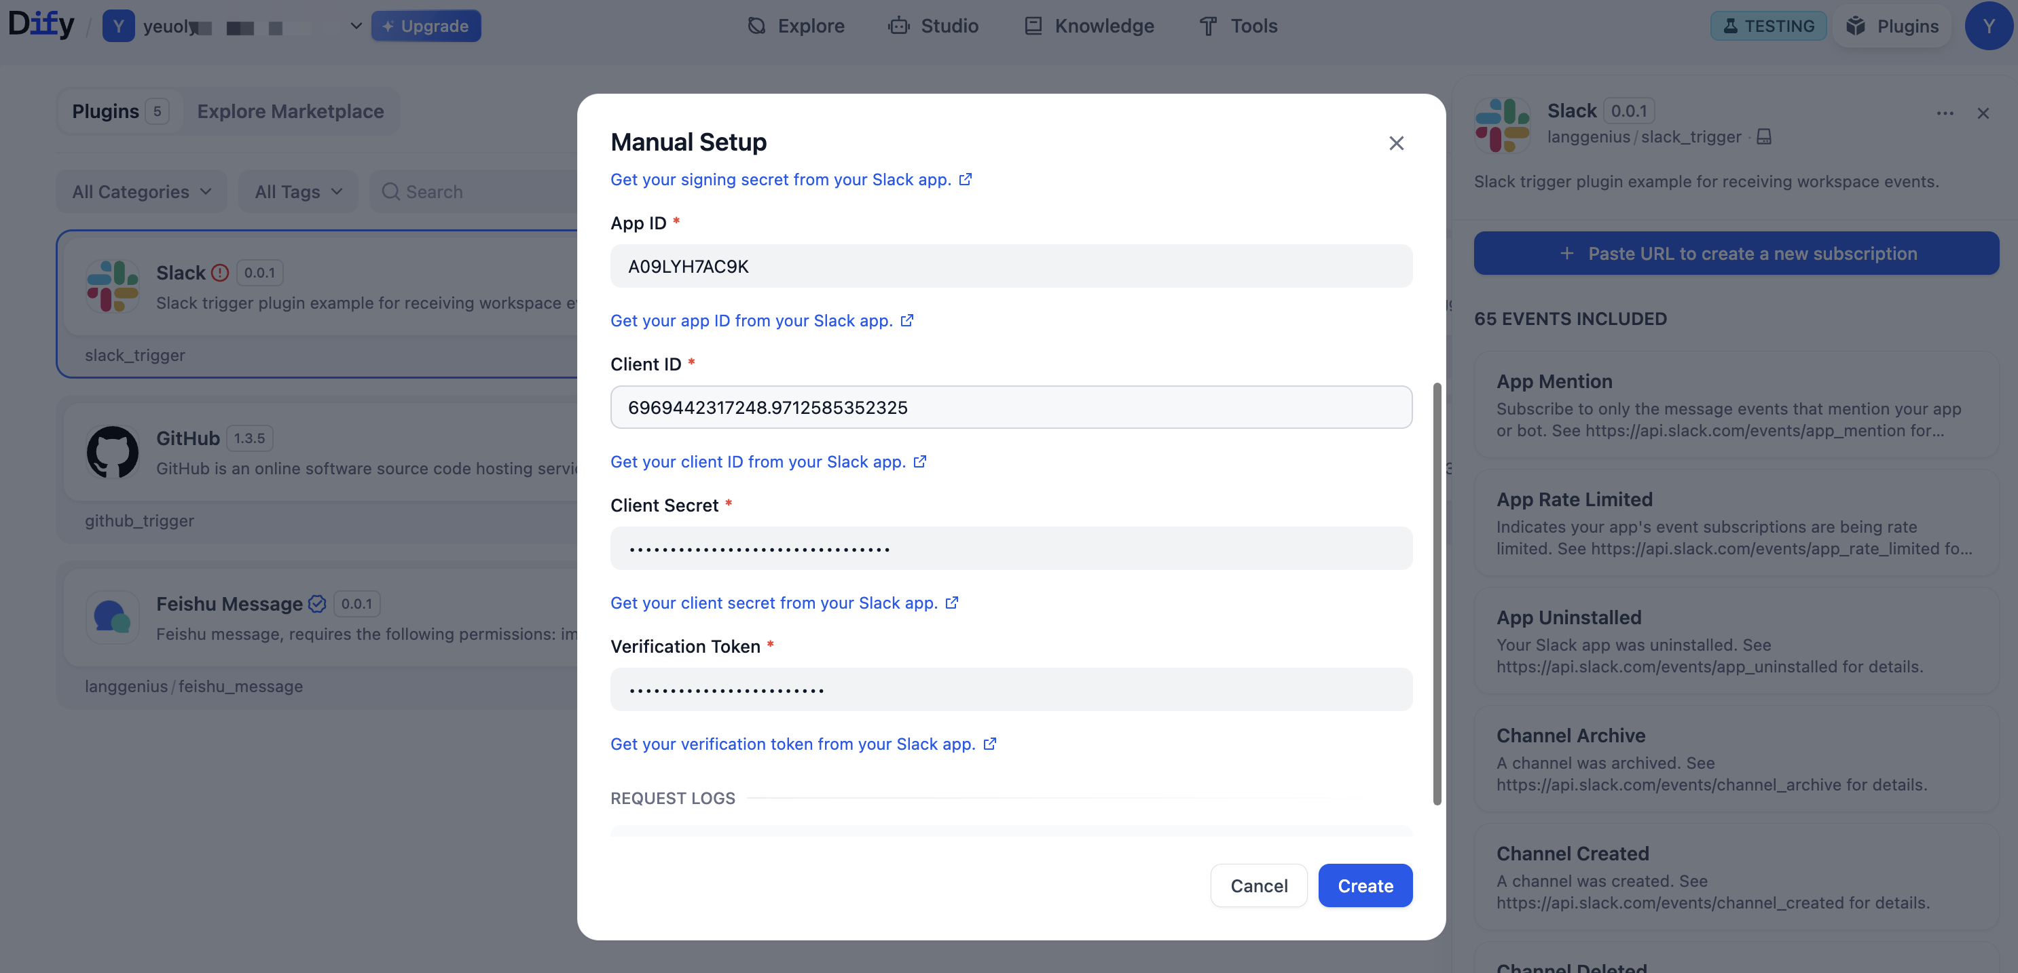
Task: Open the workspace switcher dropdown
Action: [355, 26]
